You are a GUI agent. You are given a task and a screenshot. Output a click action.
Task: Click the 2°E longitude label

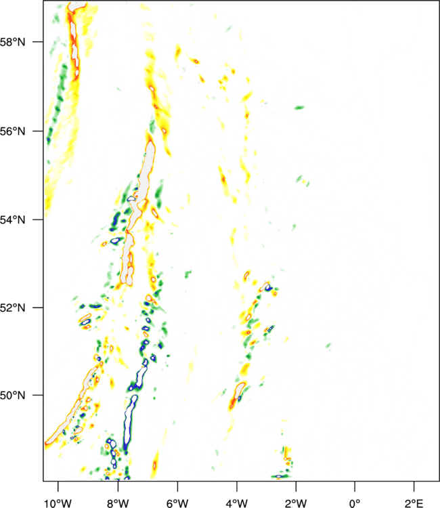414,503
